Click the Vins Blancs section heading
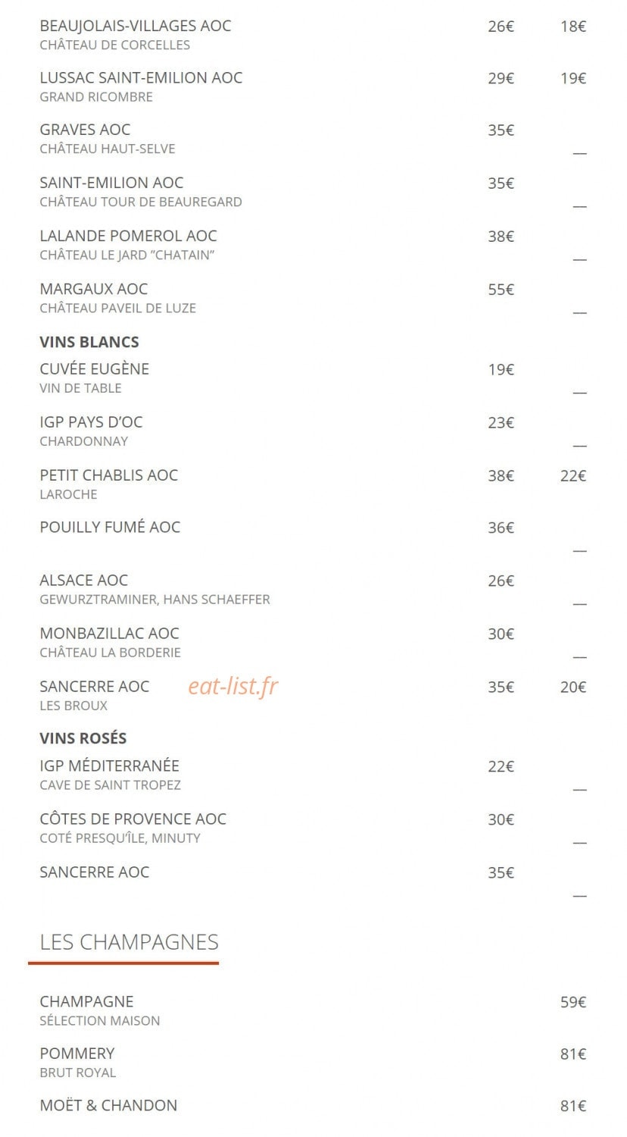627x1137 pixels. 89,342
